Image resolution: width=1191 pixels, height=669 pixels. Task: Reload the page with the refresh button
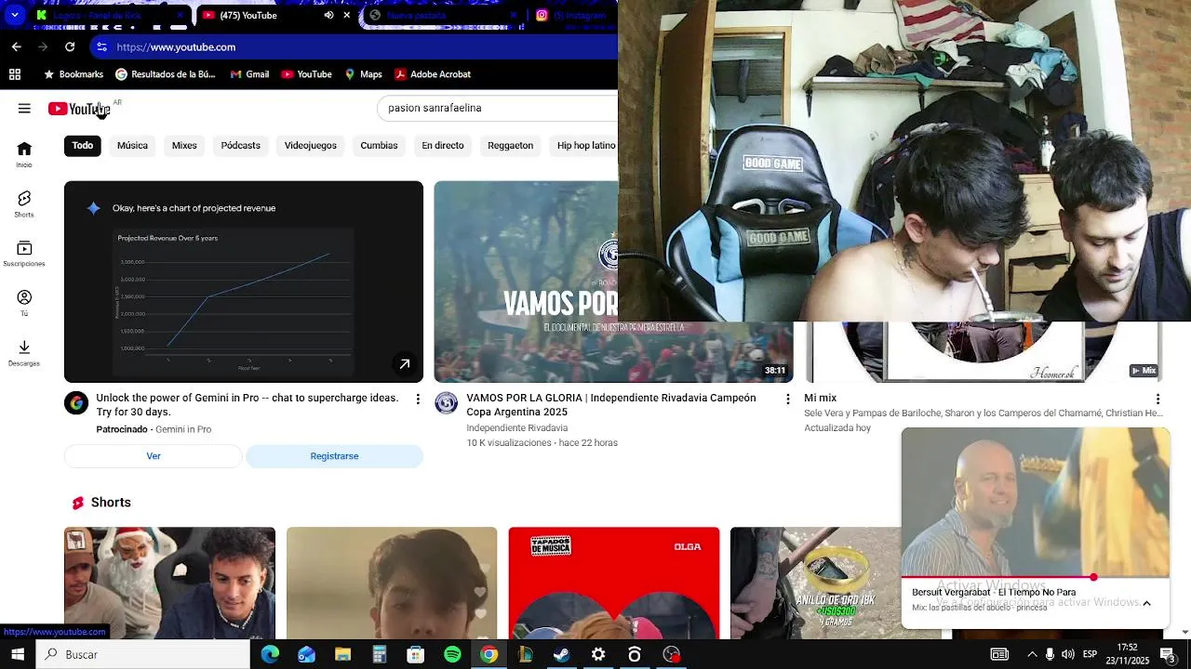(70, 46)
